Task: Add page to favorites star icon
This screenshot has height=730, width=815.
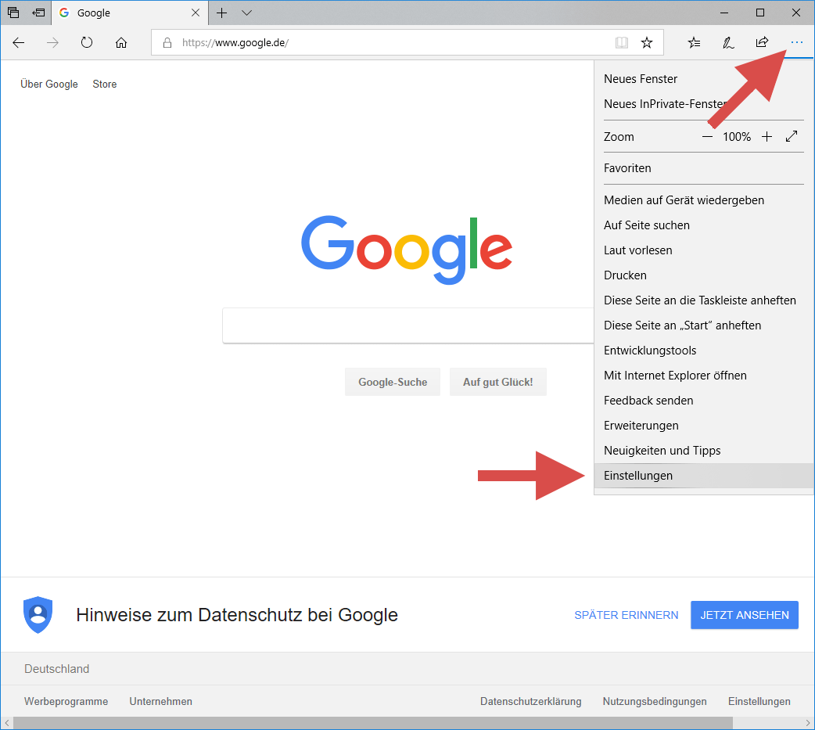Action: pos(647,42)
